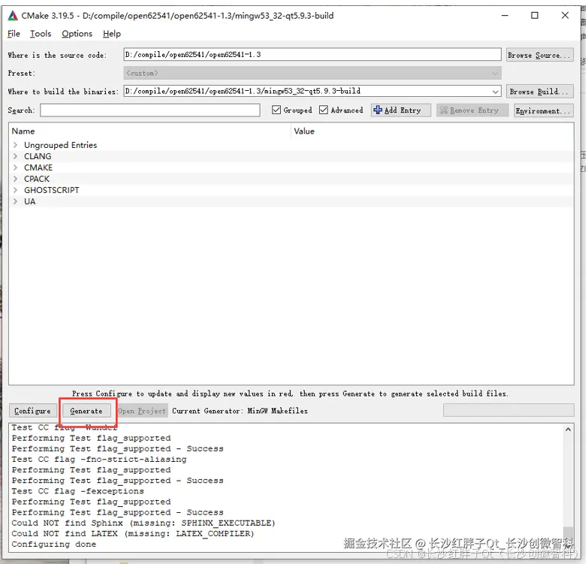Viewport: 588px width, 564px height.
Task: Click the Generate button
Action: pos(86,411)
